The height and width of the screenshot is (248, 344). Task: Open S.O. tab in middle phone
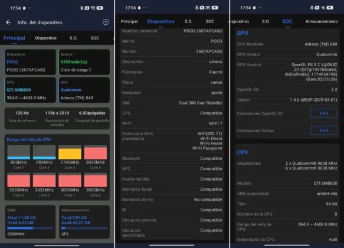coord(188,21)
